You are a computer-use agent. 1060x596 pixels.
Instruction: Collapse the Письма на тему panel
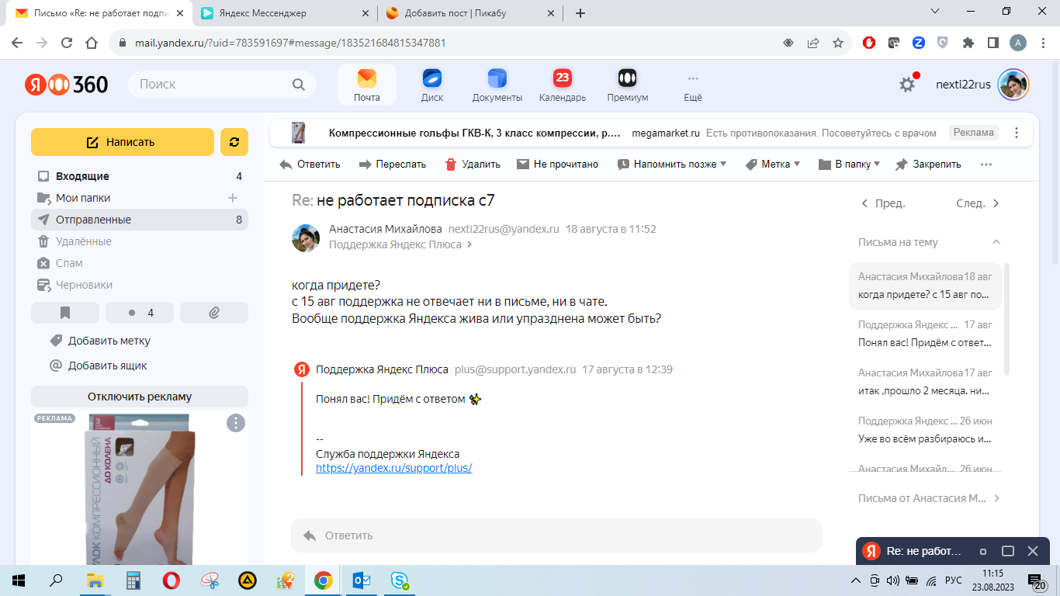[x=996, y=242]
